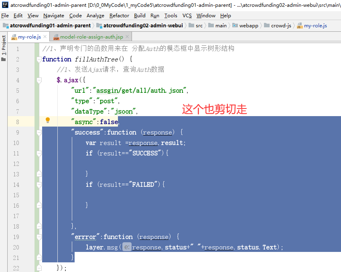Viewport: 341px width, 272px height.
Task: Click the yellow intention light bulb icon
Action: 48,120
